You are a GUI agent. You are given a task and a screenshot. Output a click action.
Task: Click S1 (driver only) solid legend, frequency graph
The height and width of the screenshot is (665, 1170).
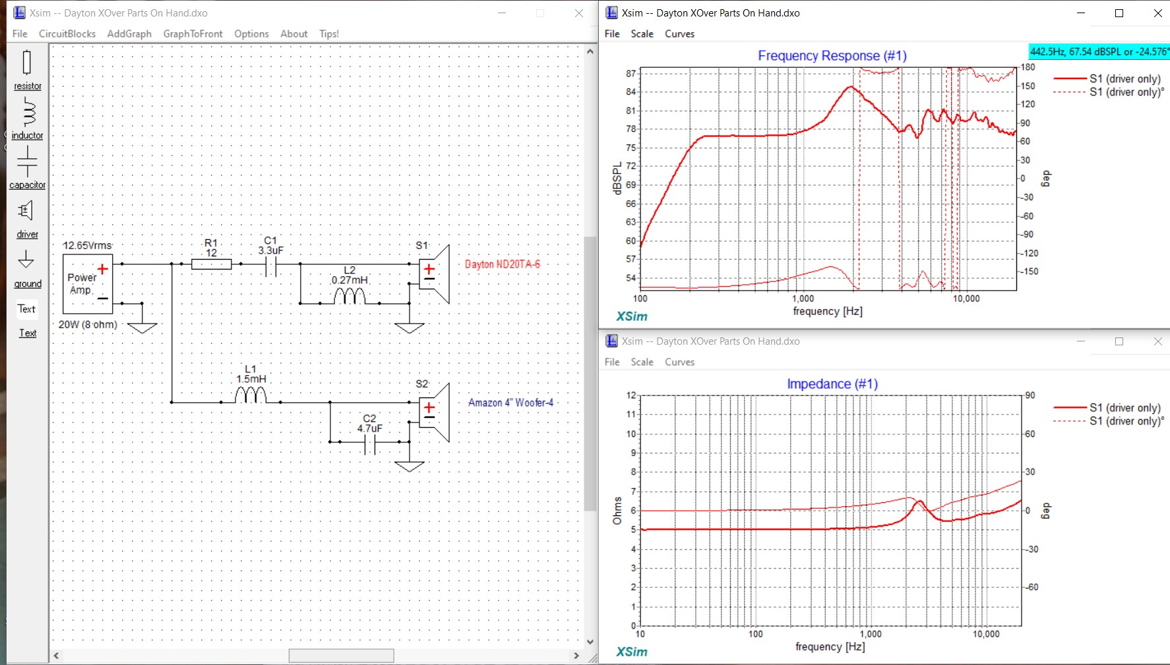[1107, 78]
